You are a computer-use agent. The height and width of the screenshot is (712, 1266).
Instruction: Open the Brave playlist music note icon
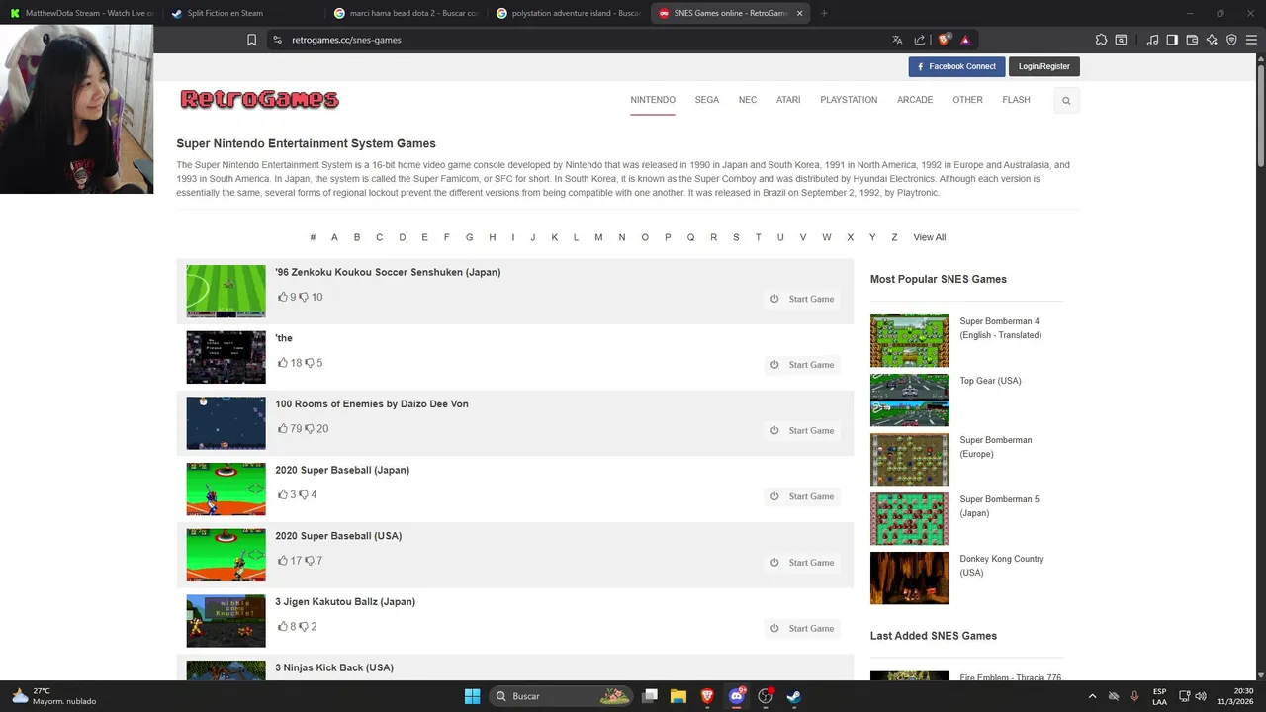(1152, 40)
